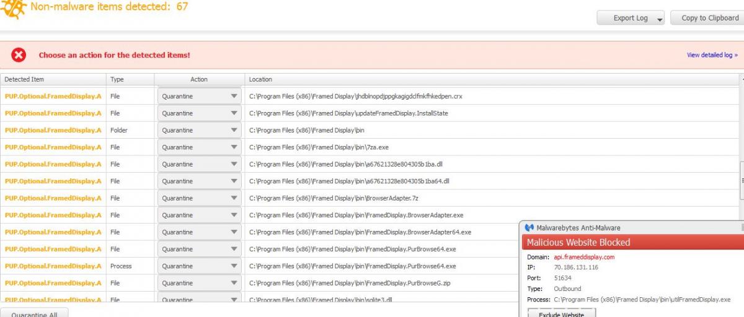Select the updateFramedDisplay.InstallState location path
The height and width of the screenshot is (317, 744).
point(348,113)
